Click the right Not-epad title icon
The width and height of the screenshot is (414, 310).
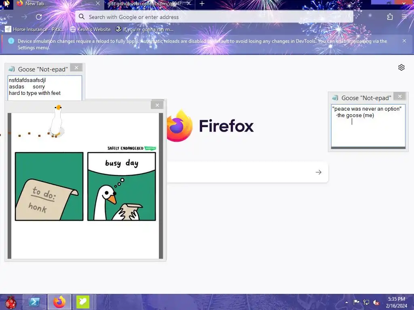335,98
